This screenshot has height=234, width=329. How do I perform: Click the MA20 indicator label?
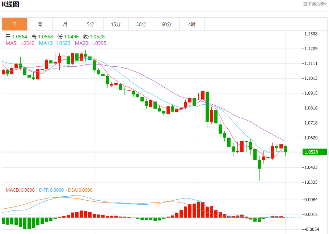(90, 43)
